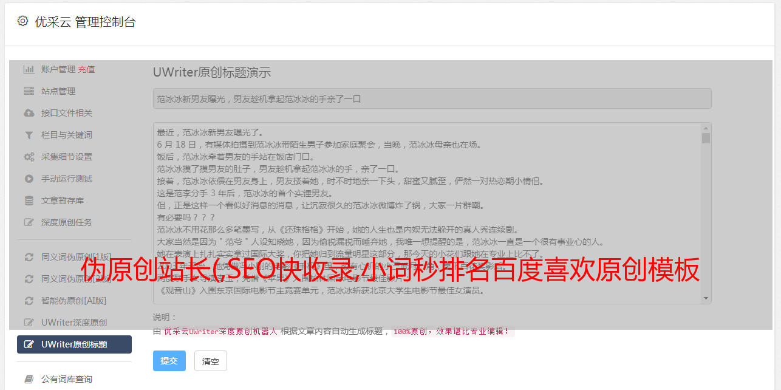Click the cloud upload icon for 接口文件相关

[29, 113]
